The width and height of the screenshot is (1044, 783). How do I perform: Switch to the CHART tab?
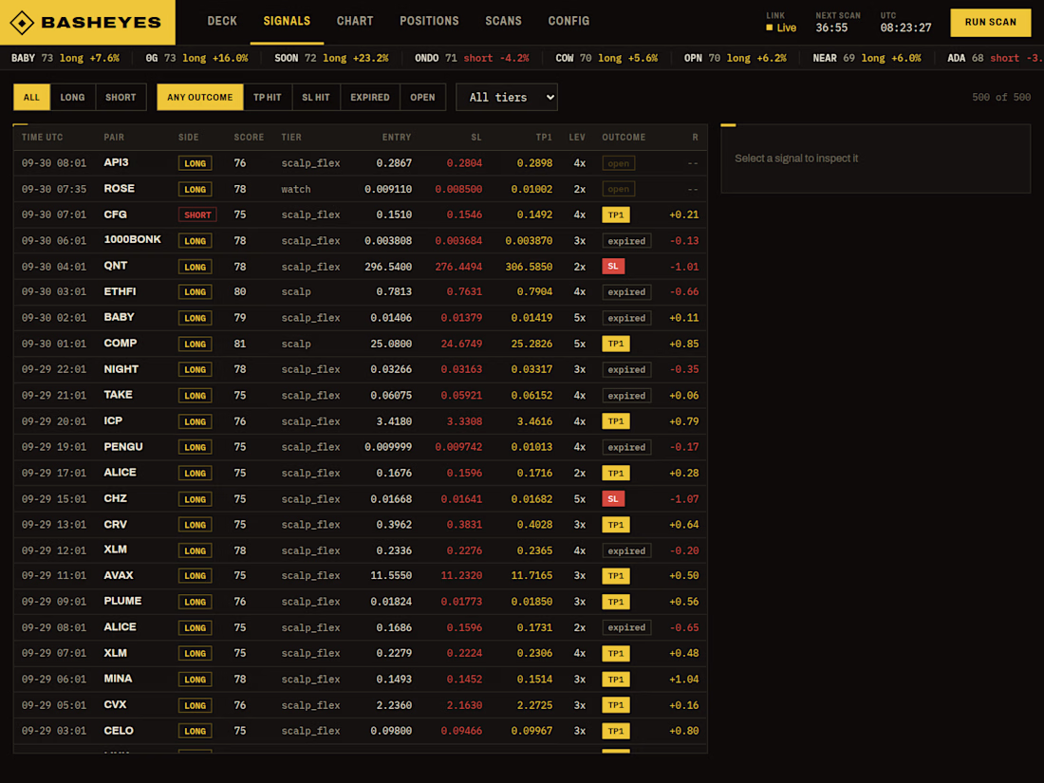pyautogui.click(x=355, y=21)
